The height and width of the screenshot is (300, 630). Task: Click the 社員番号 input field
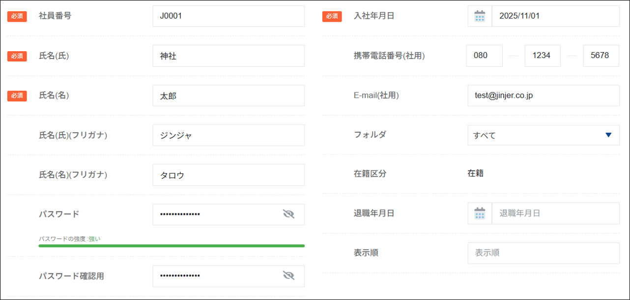pos(229,16)
